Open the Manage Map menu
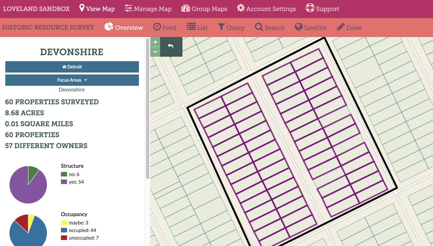The width and height of the screenshot is (433, 246). point(148,9)
